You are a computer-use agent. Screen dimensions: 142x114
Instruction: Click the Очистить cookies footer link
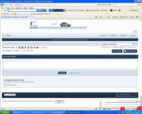(x=24, y=101)
